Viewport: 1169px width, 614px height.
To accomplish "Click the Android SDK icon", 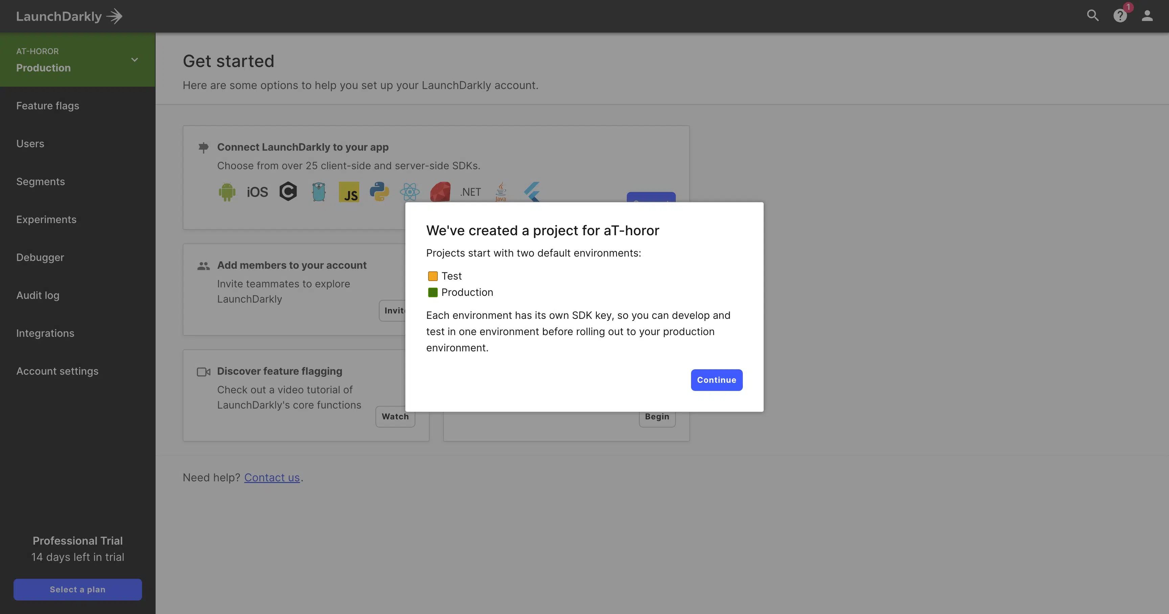I will [x=227, y=192].
